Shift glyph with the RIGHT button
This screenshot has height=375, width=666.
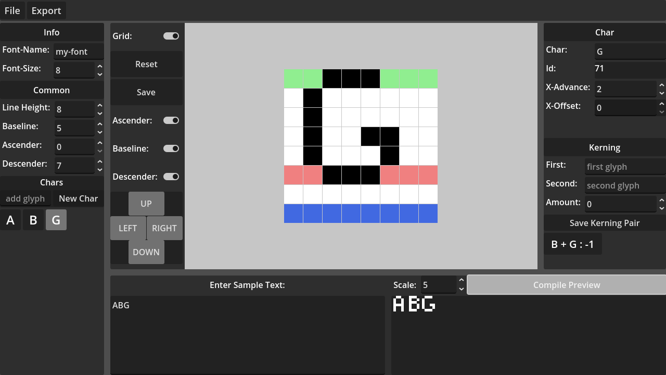tap(164, 228)
